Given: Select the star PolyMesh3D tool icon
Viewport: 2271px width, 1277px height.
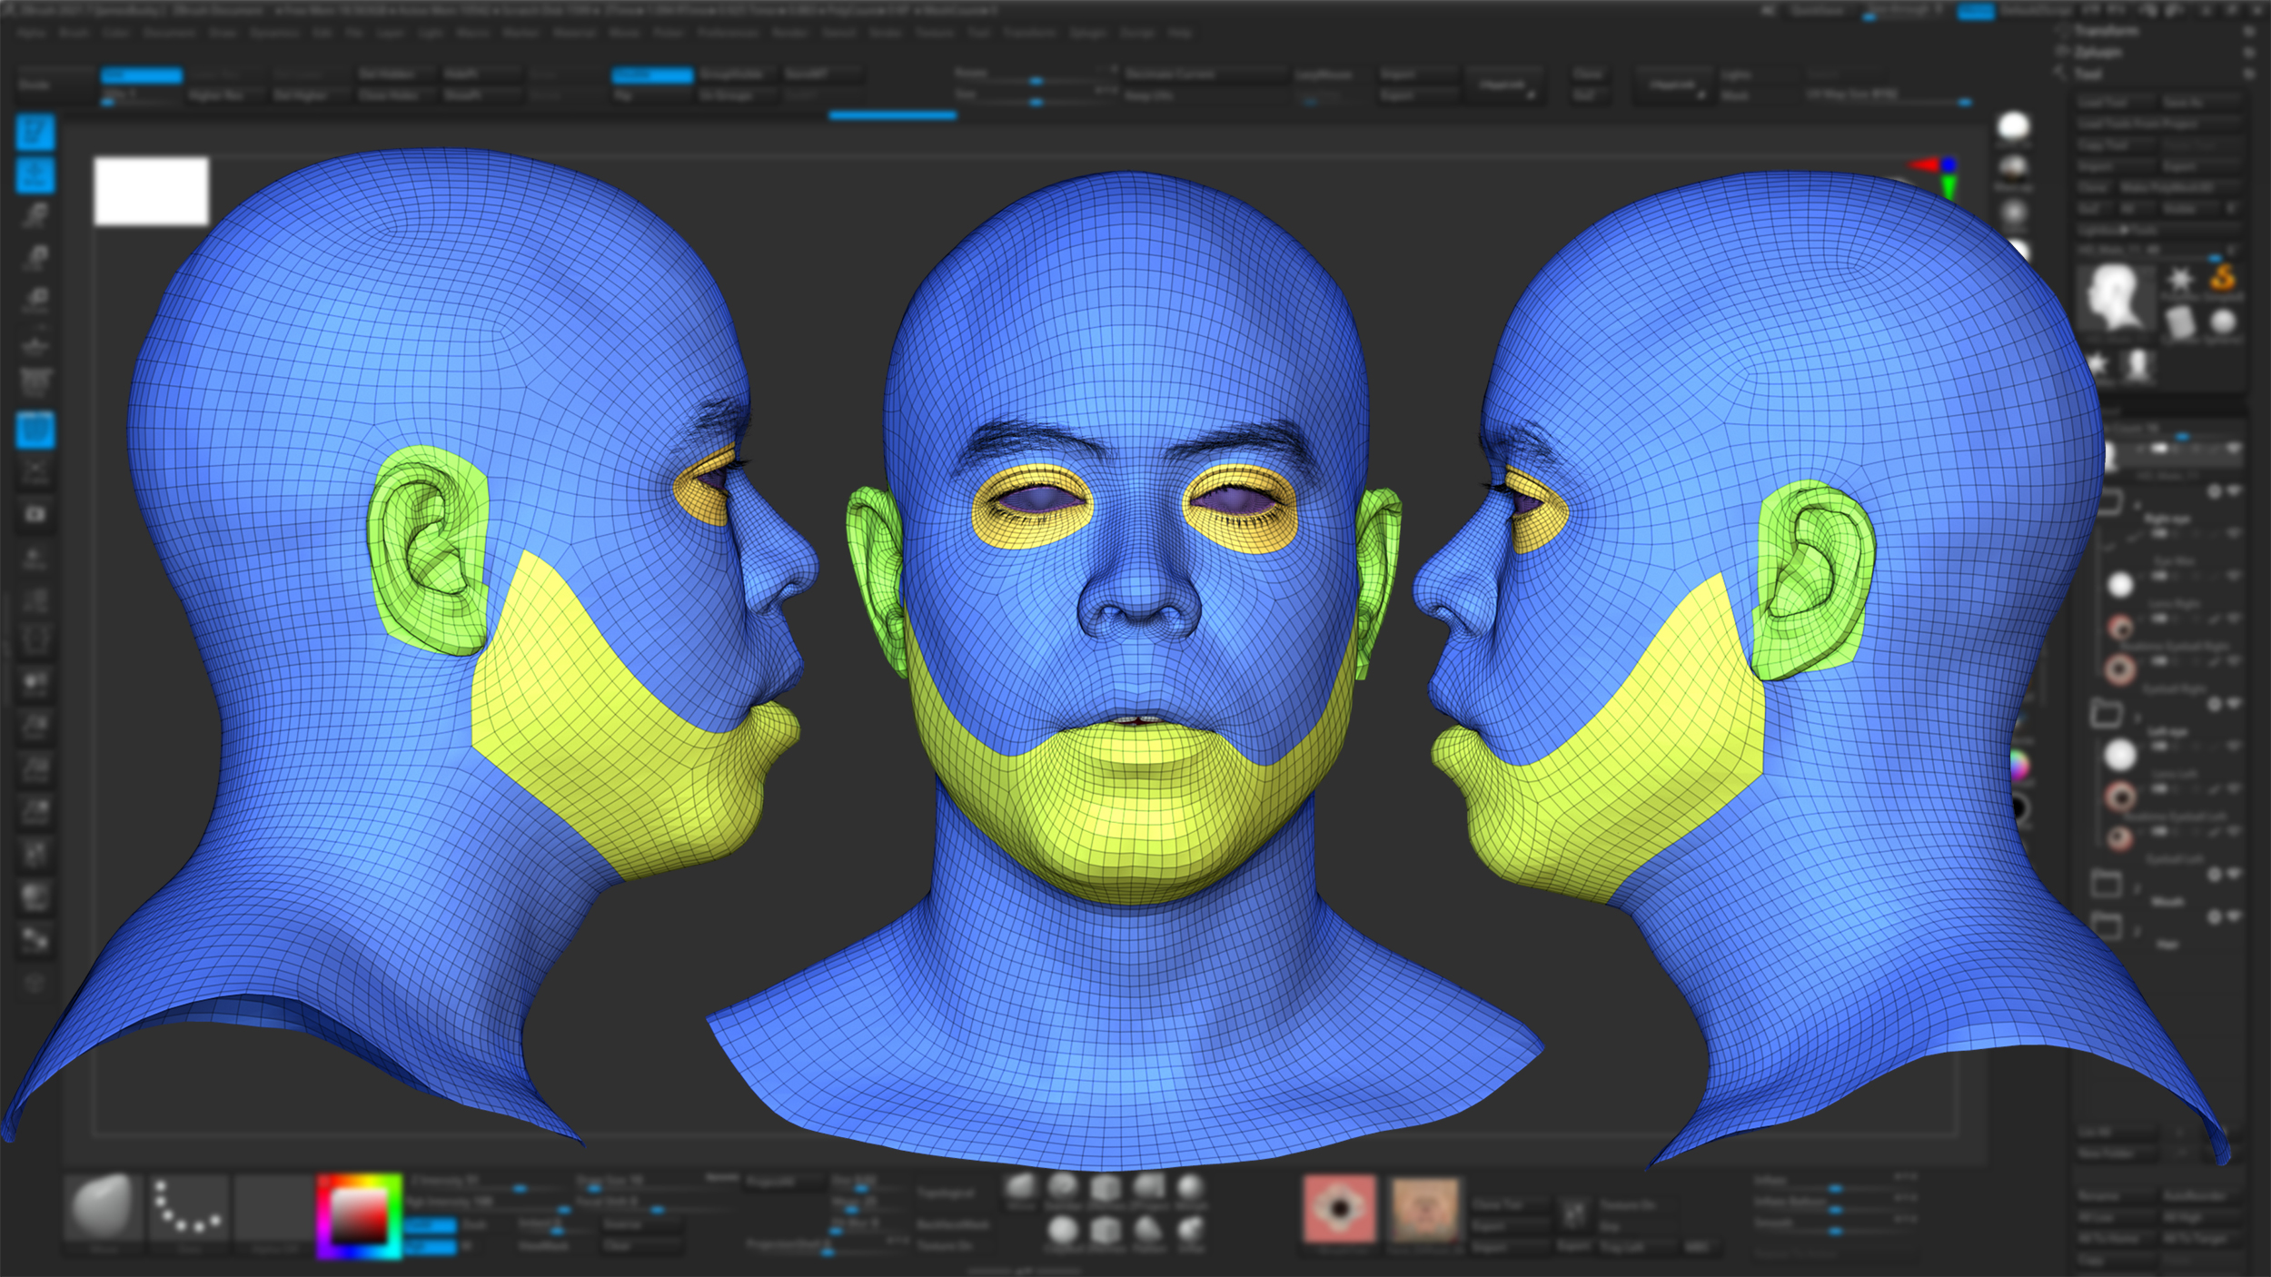Looking at the screenshot, I should click(2179, 280).
